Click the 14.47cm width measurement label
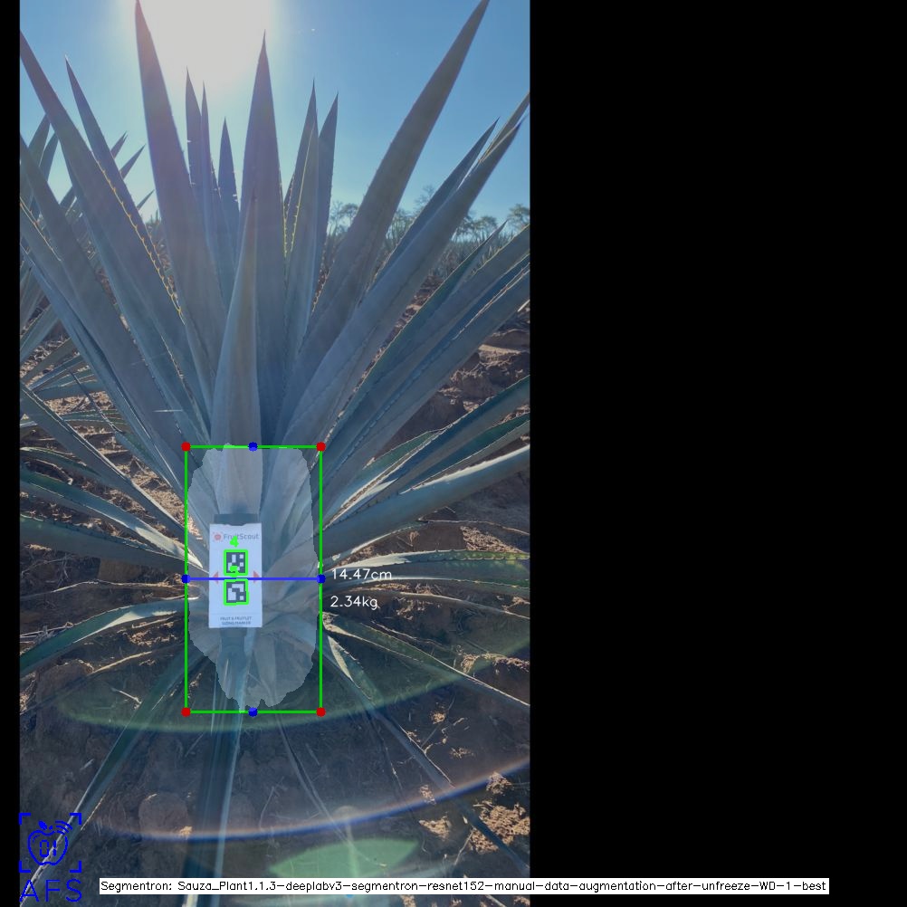Screen dimensions: 907x907 tap(361, 575)
